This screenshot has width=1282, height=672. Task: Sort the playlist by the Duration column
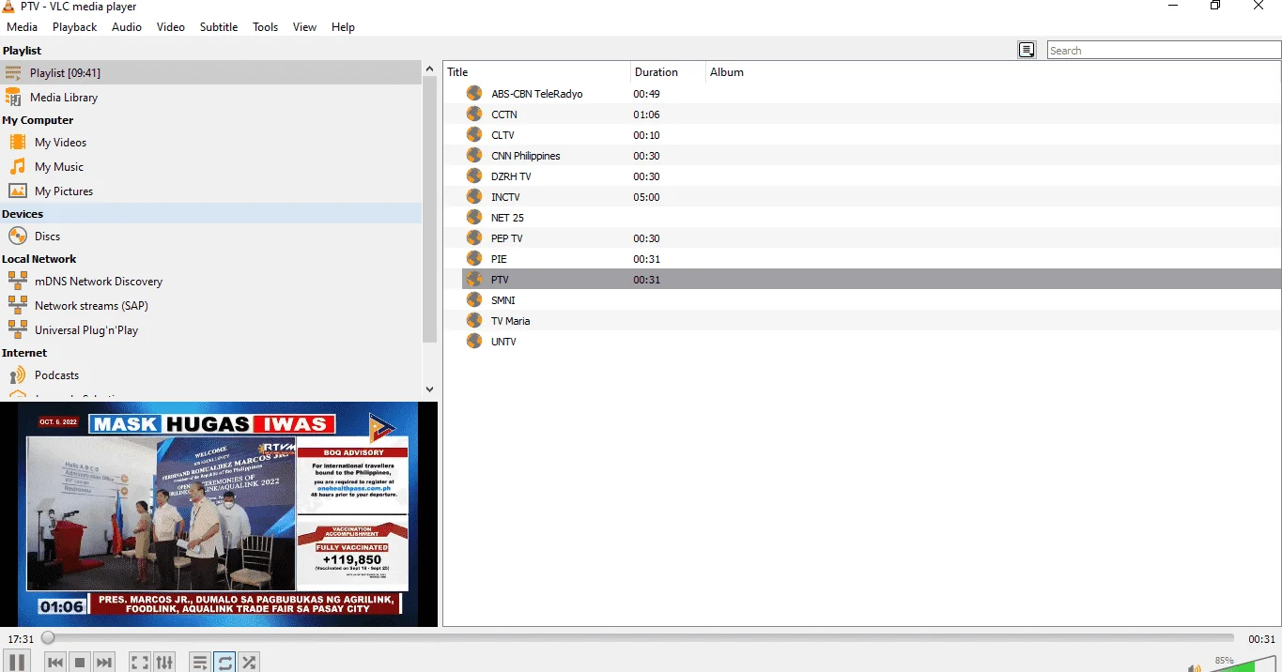point(668,72)
